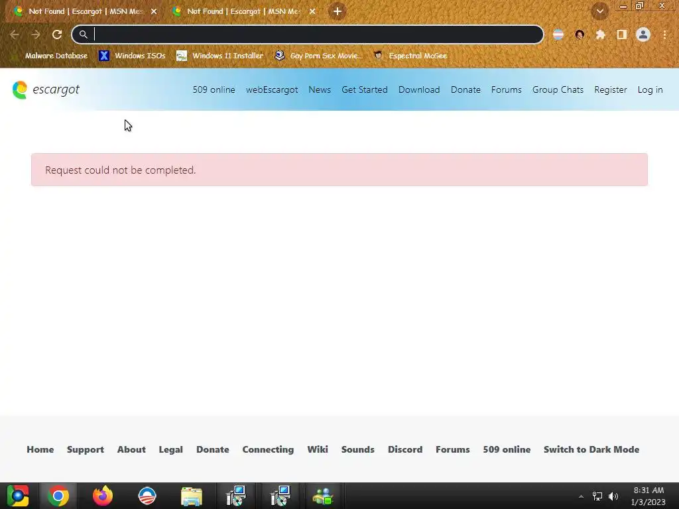Open Connecting in the footer

(268, 450)
